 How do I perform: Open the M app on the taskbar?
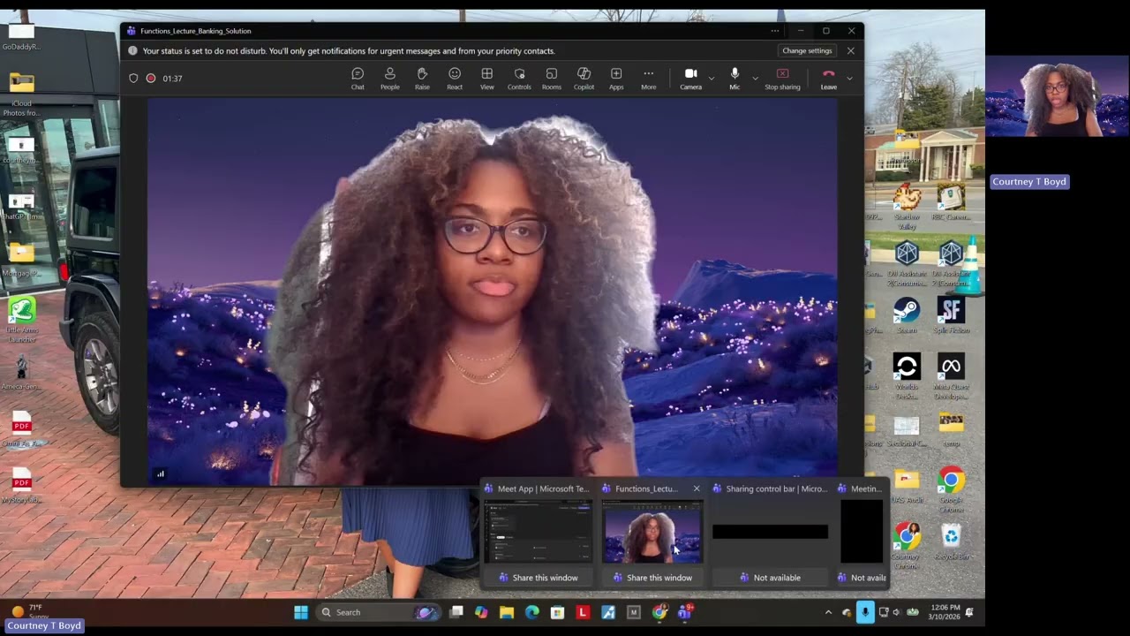point(633,612)
